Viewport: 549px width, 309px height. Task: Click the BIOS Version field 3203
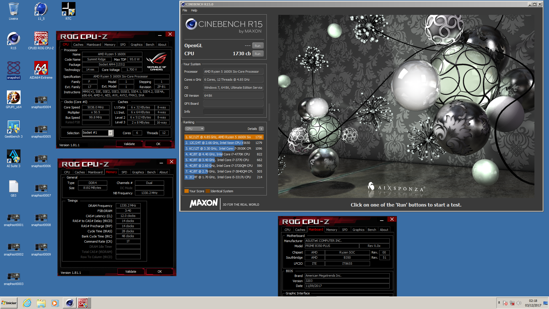[347, 281]
